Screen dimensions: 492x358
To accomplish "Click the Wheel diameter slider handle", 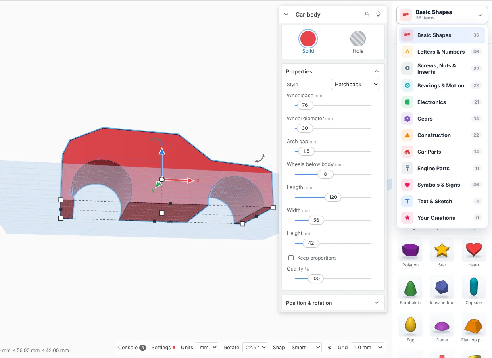I will coord(305,128).
